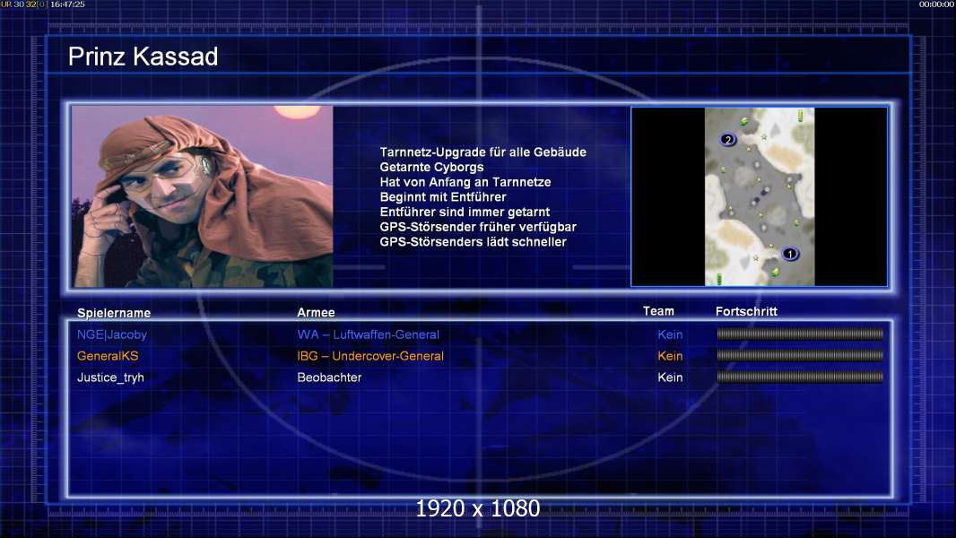Click 'Hat von Anfang an Tarnnetze' line

[x=465, y=182]
